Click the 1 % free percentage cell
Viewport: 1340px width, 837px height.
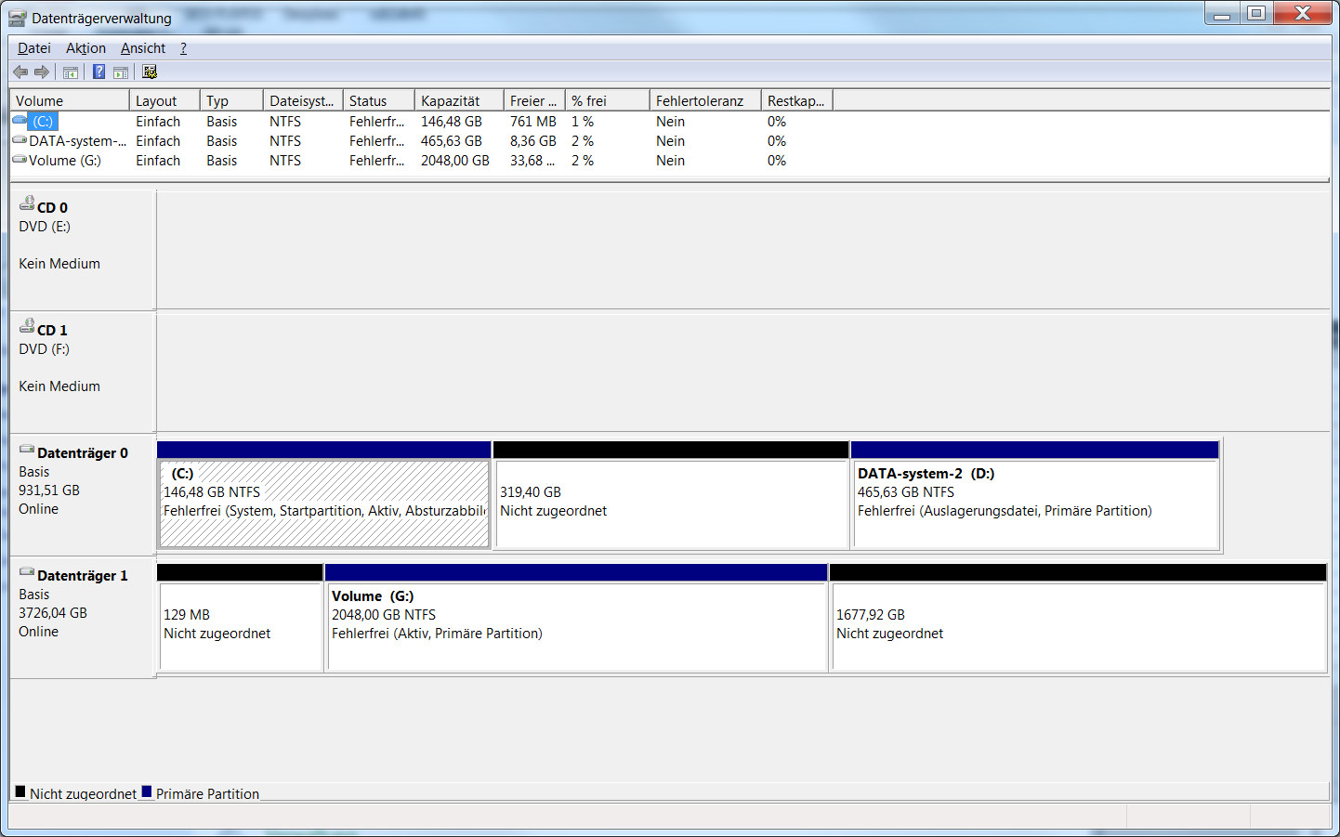pos(583,121)
